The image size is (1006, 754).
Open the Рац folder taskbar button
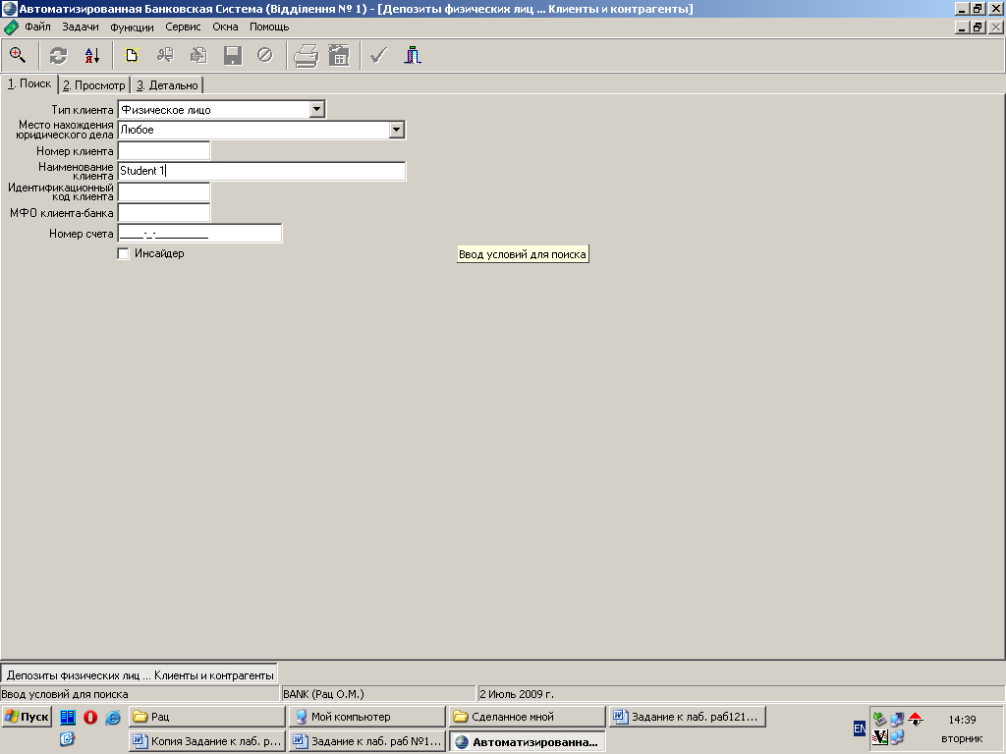(207, 717)
